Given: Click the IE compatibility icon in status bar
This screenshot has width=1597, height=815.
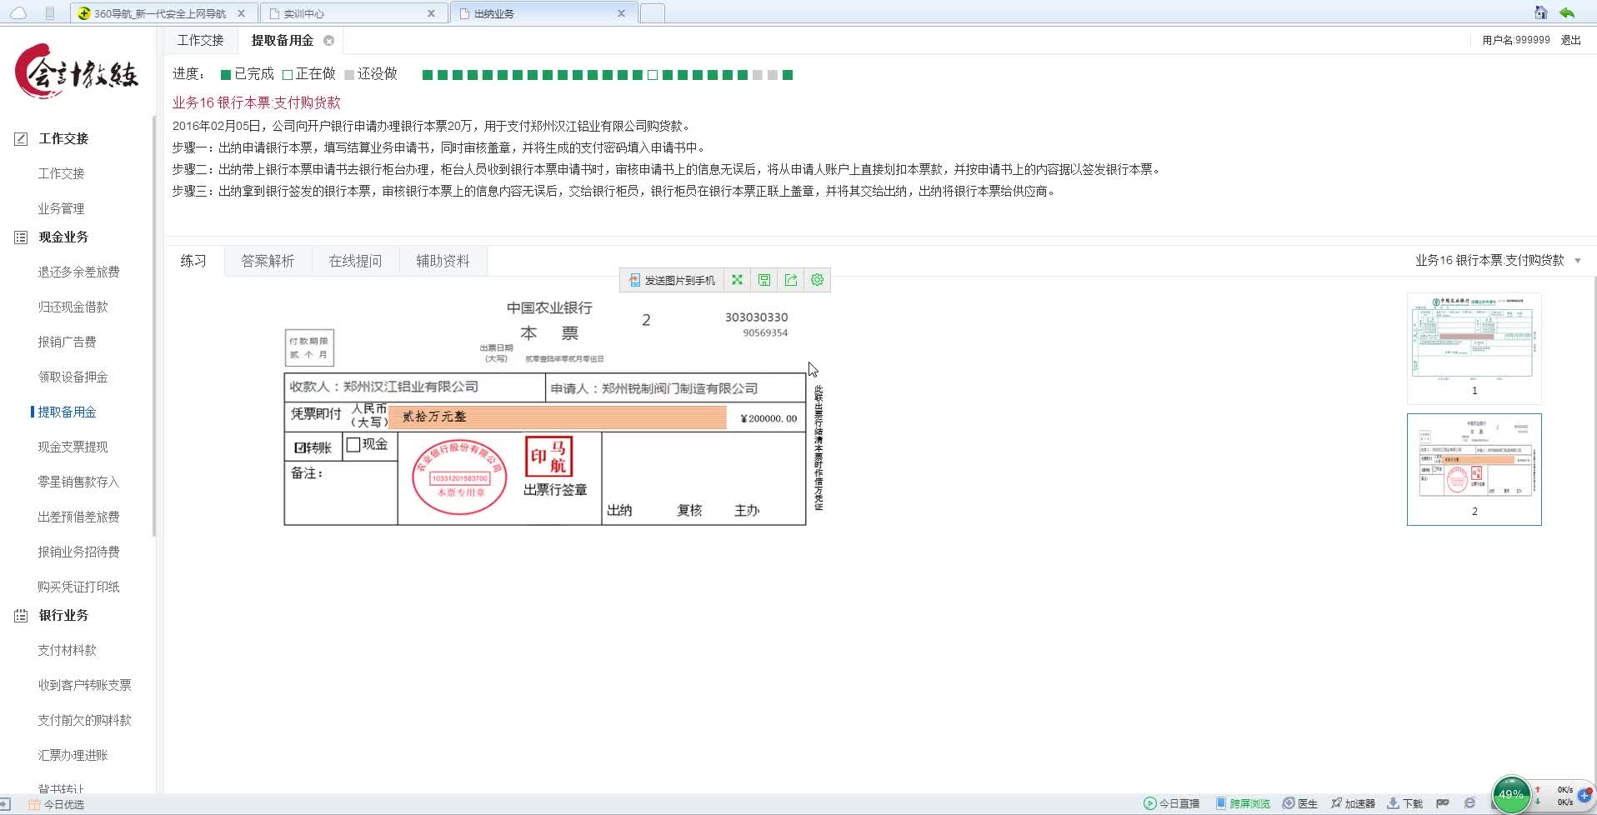Looking at the screenshot, I should 1469,803.
